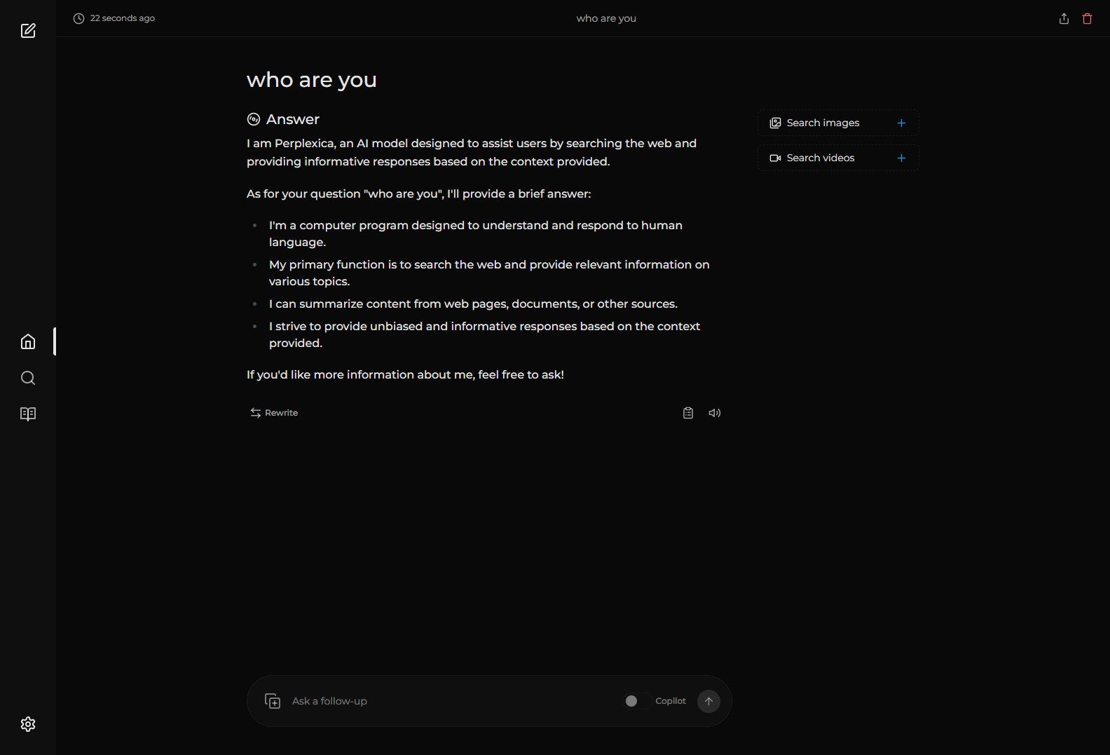
Task: Click the Search images button
Action: pyautogui.click(x=838, y=123)
